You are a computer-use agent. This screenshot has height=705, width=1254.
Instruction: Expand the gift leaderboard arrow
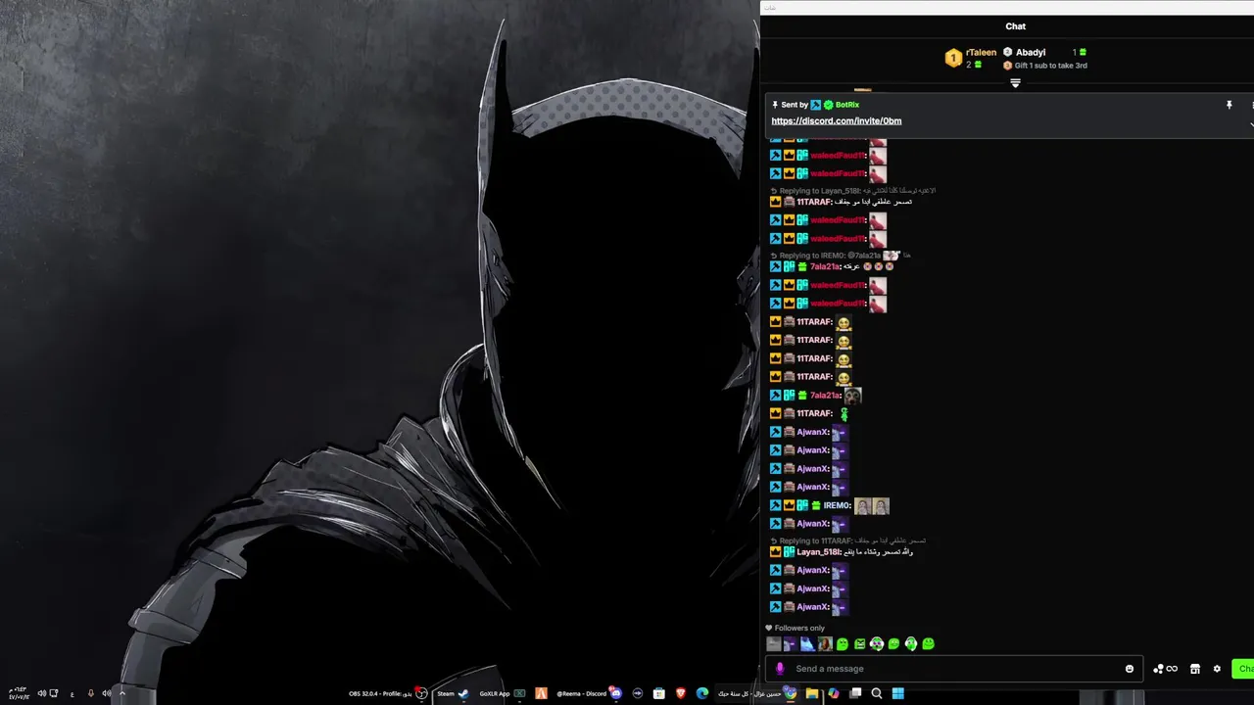click(x=1015, y=83)
